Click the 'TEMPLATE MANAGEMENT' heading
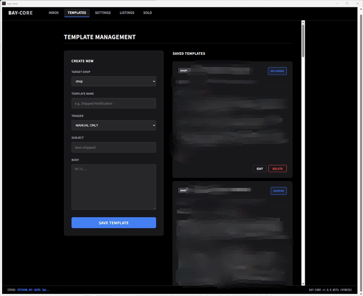Screen dimensions: 363x296 pos(100,37)
